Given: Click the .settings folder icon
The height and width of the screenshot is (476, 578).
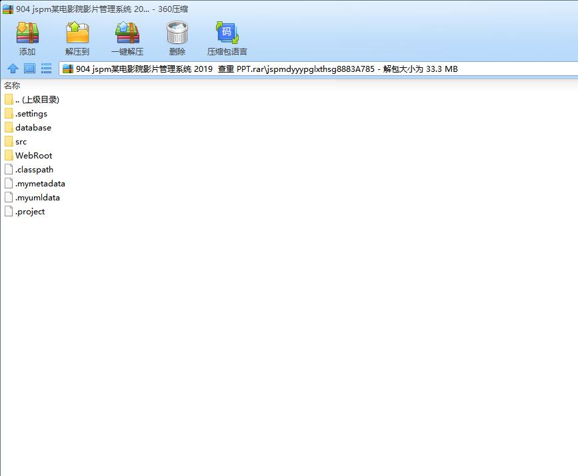Looking at the screenshot, I should click(9, 113).
